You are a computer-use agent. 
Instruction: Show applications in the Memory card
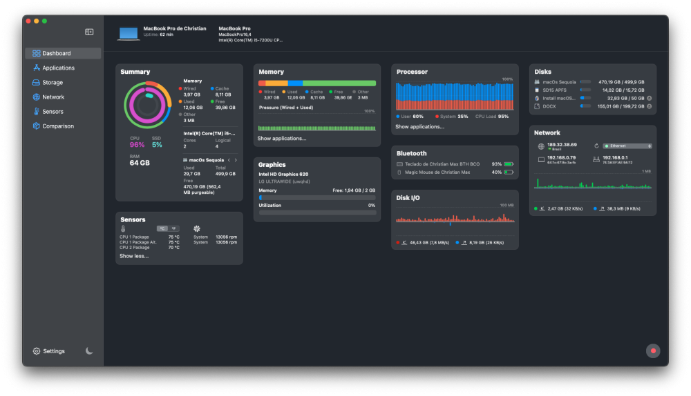[x=282, y=138]
